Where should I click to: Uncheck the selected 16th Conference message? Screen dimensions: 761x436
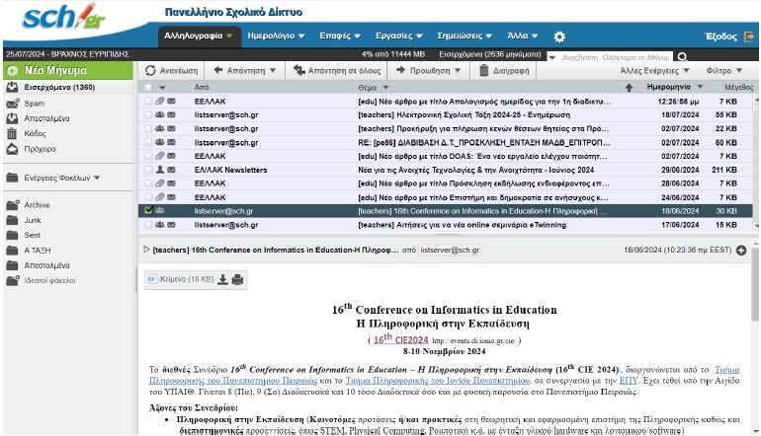148,211
